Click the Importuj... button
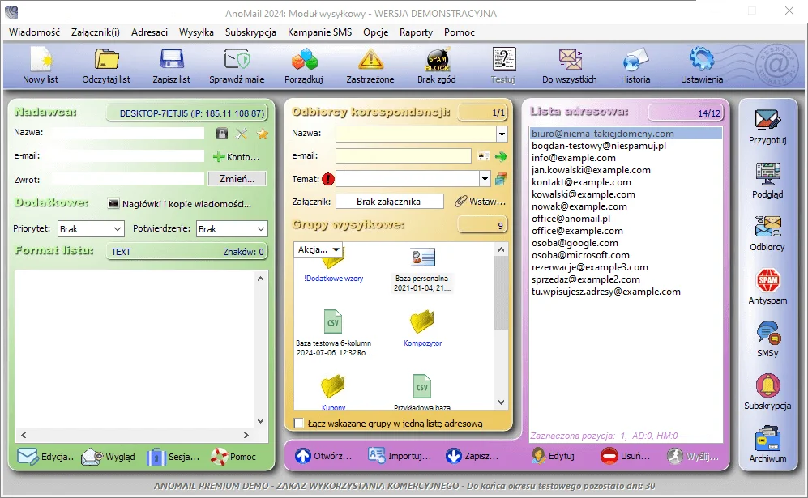Screen dimensions: 808x498 [400, 456]
